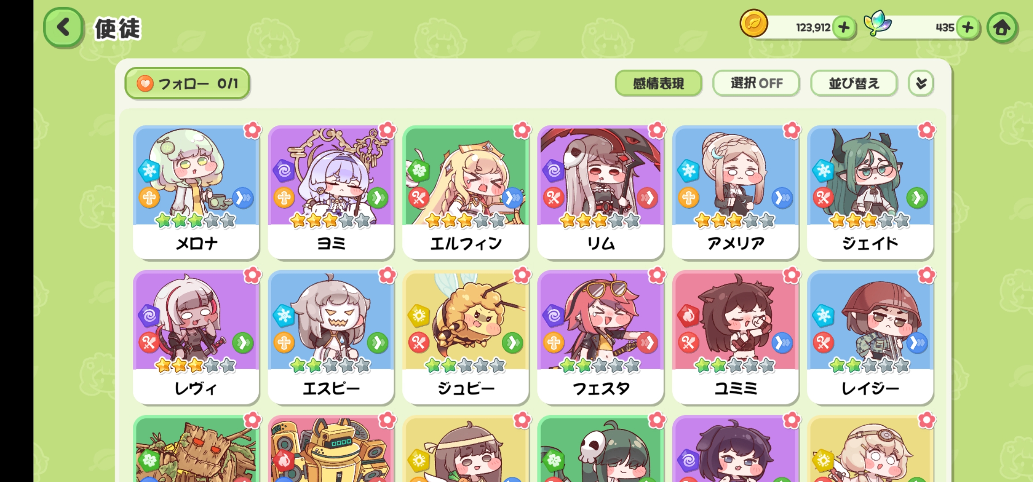The height and width of the screenshot is (482, 1033).
Task: Open the 並び替え sort options
Action: coord(854,83)
